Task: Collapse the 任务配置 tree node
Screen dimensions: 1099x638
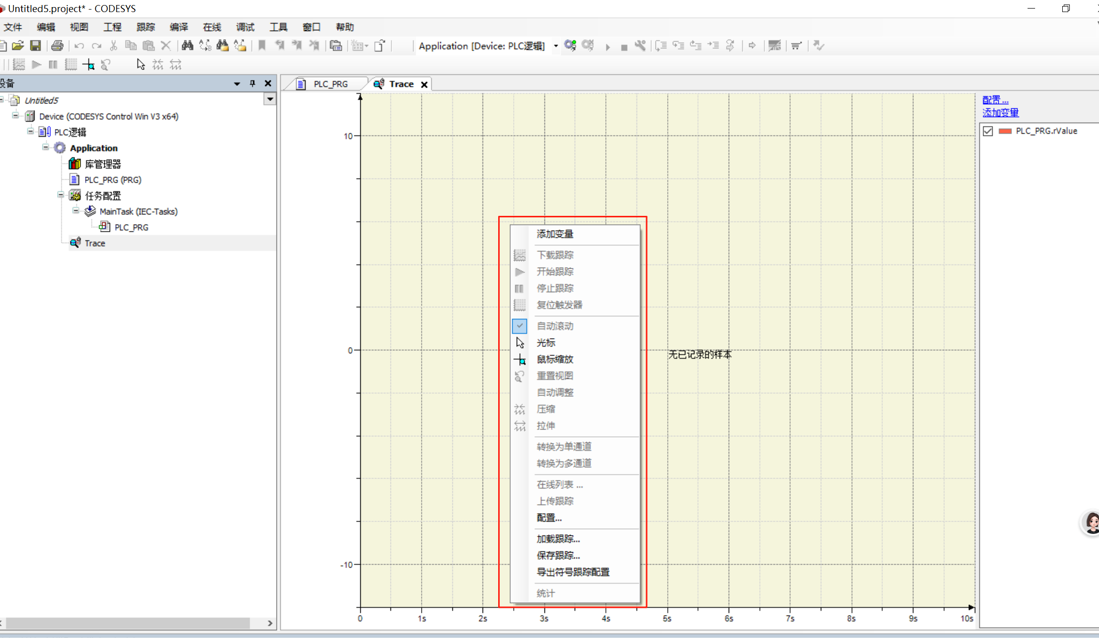Action: 60,195
